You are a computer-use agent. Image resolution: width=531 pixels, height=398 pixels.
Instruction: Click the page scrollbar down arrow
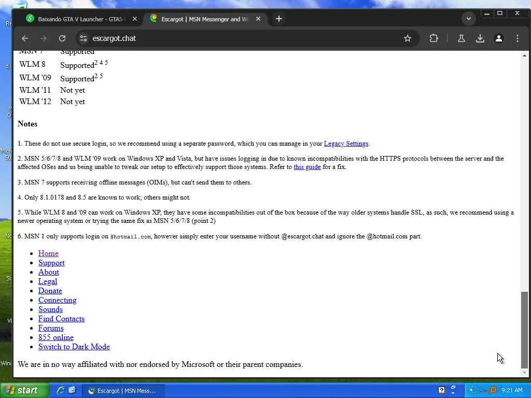524,373
